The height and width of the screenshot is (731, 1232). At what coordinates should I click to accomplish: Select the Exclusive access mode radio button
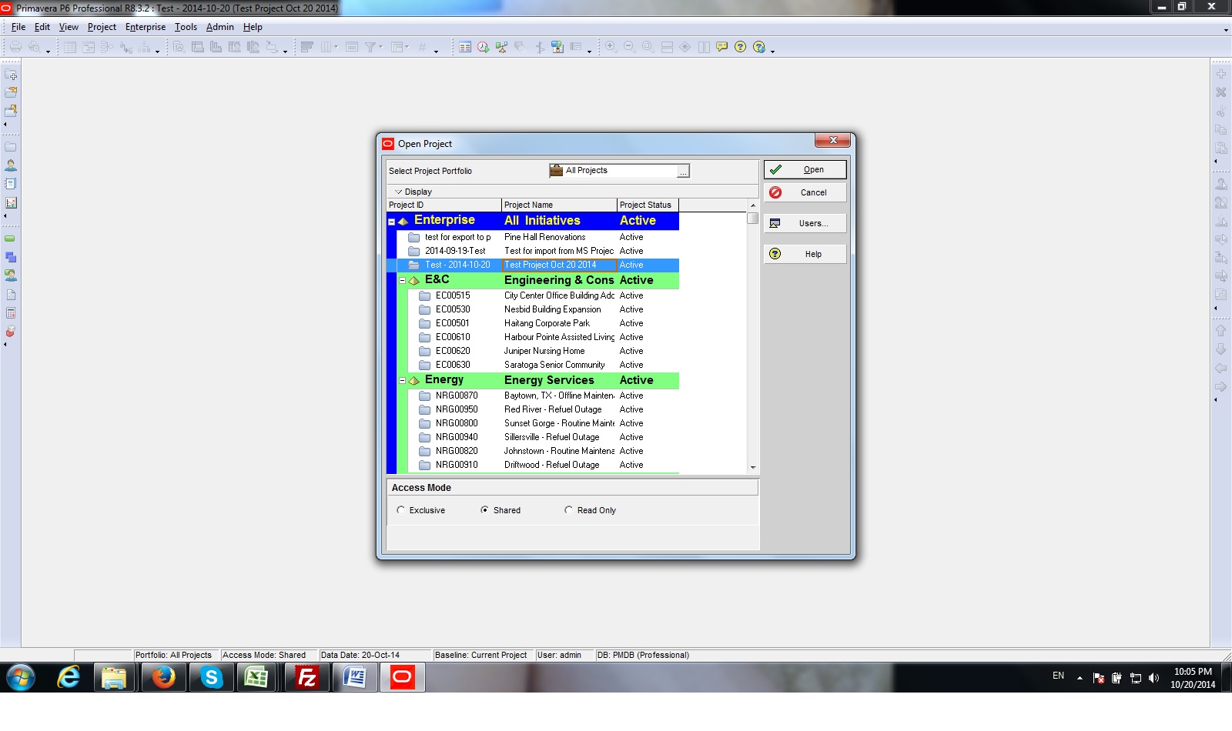[x=401, y=510]
